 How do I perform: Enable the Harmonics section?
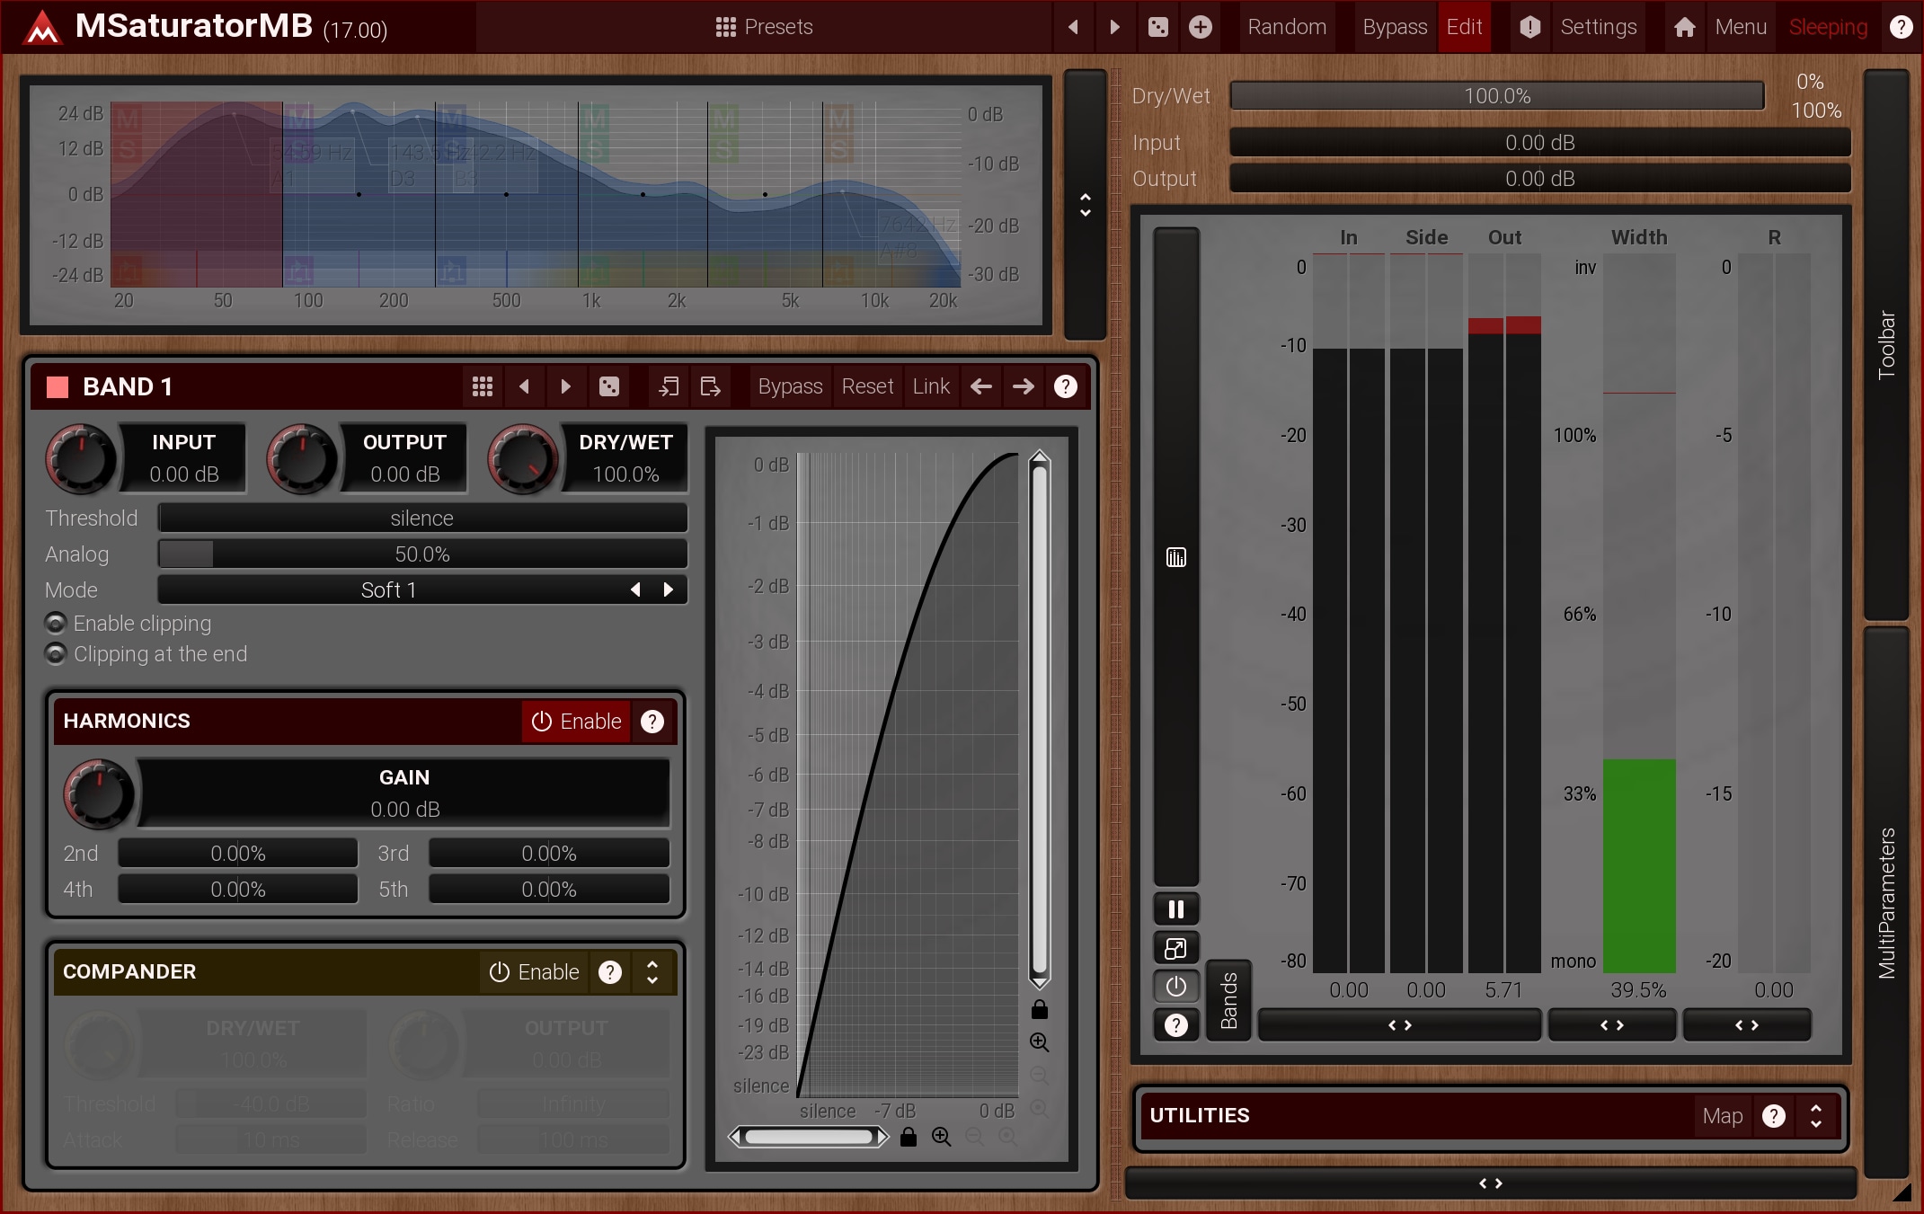(x=576, y=722)
